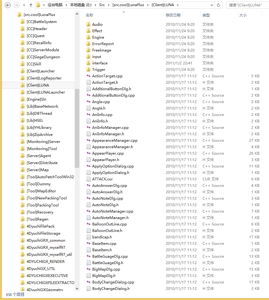The height and width of the screenshot is (300, 269).
Task: Go forward using the forward arrow button
Action: pos(17,5)
